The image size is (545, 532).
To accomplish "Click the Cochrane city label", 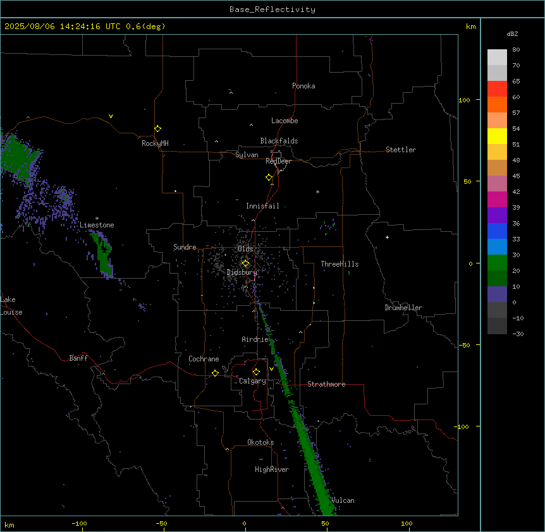I will 204,359.
